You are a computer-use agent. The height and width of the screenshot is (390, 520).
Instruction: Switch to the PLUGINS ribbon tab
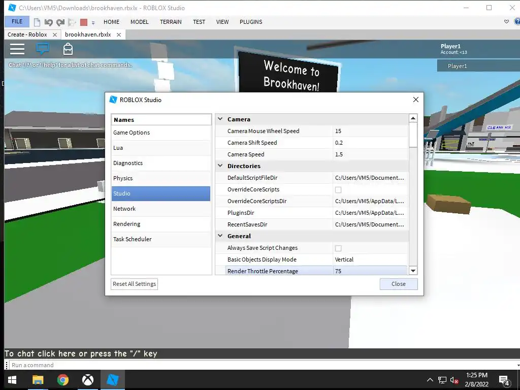[251, 22]
